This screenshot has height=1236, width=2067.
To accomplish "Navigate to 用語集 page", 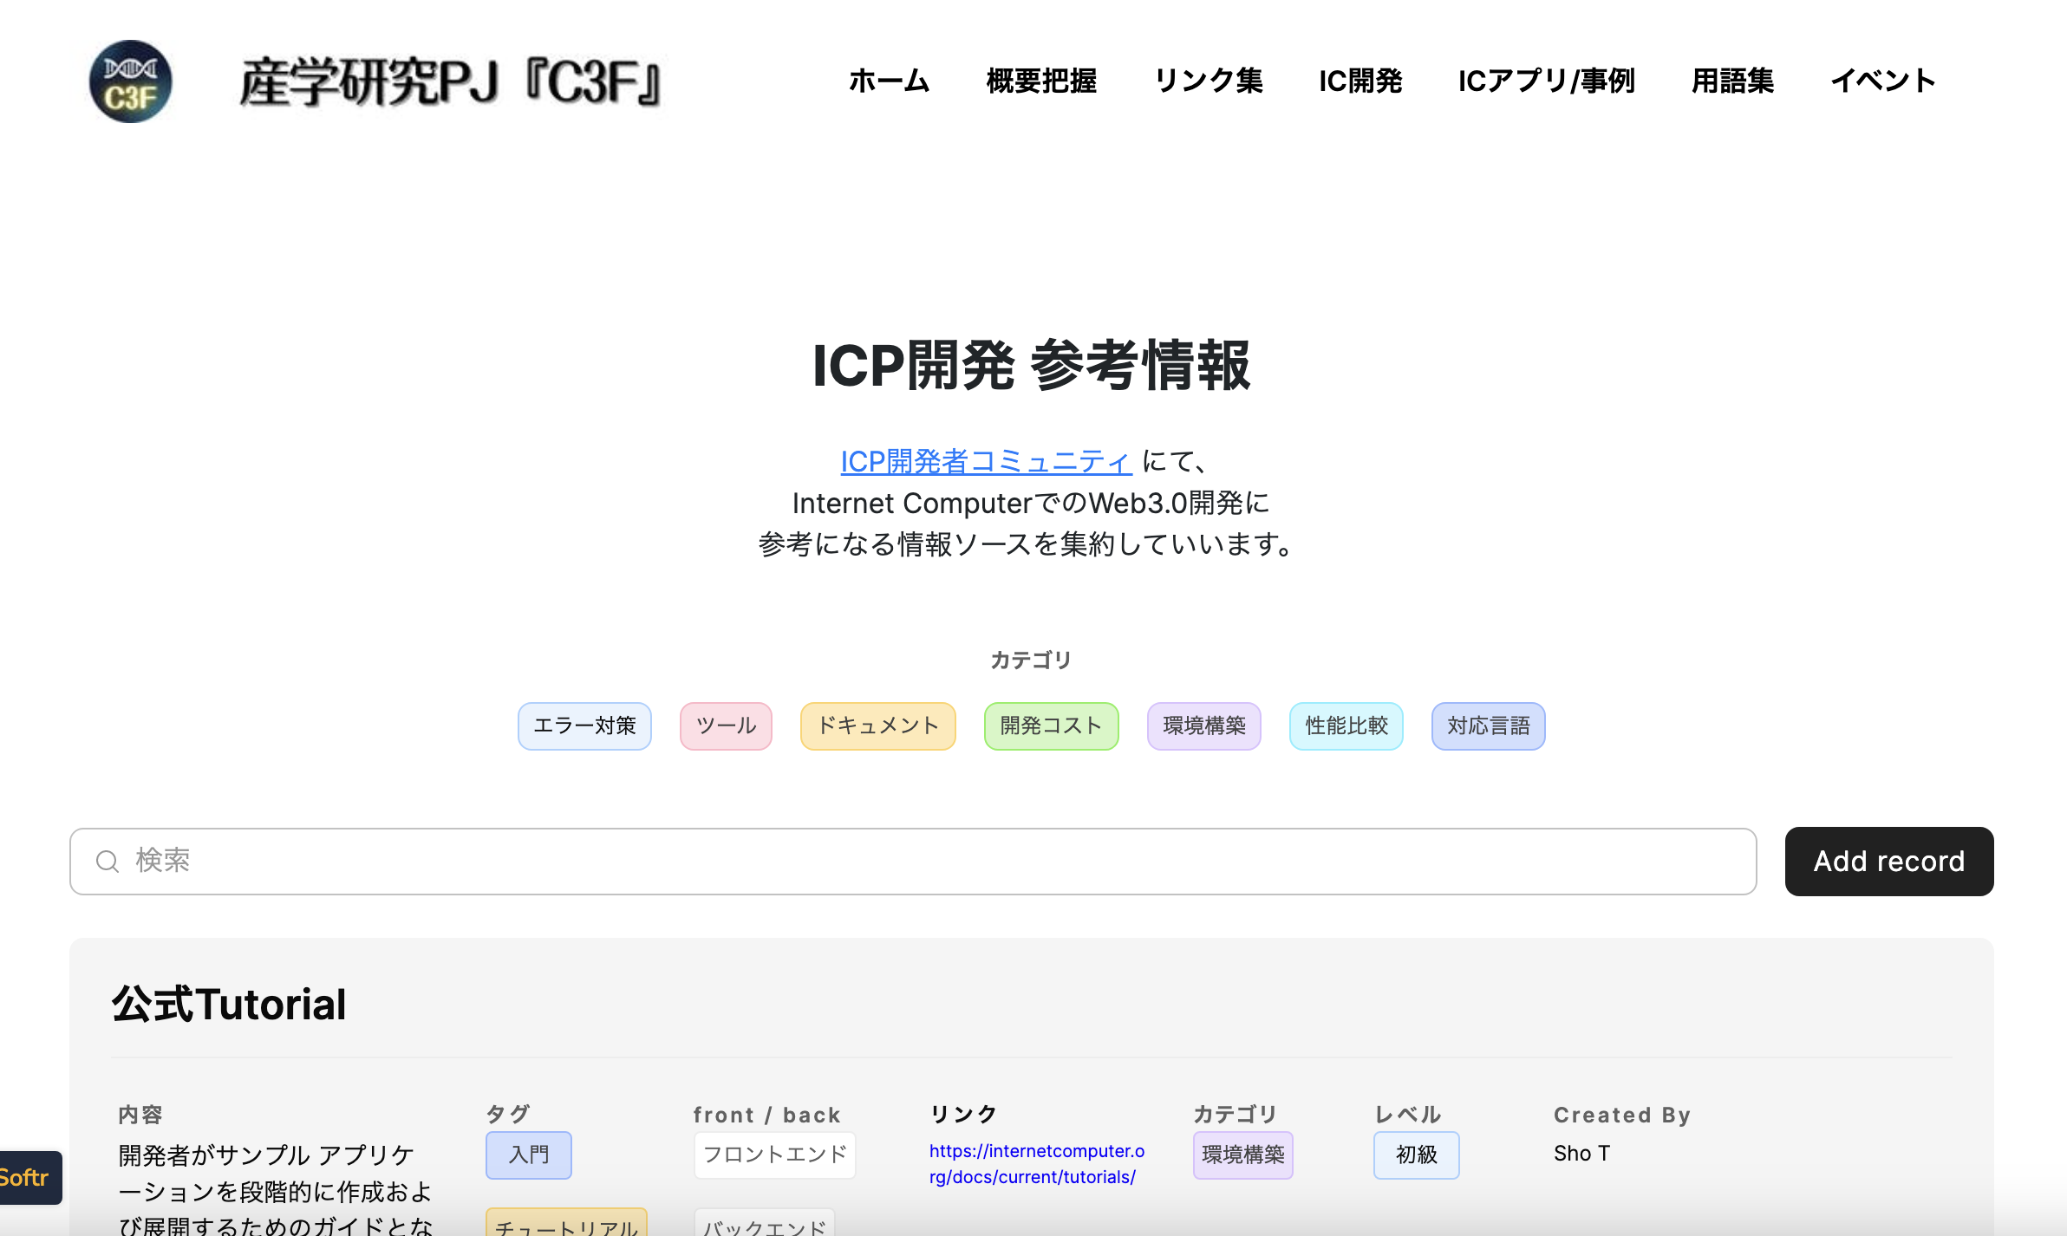I will point(1732,81).
